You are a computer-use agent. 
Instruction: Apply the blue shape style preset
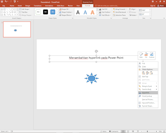pos(53,12)
